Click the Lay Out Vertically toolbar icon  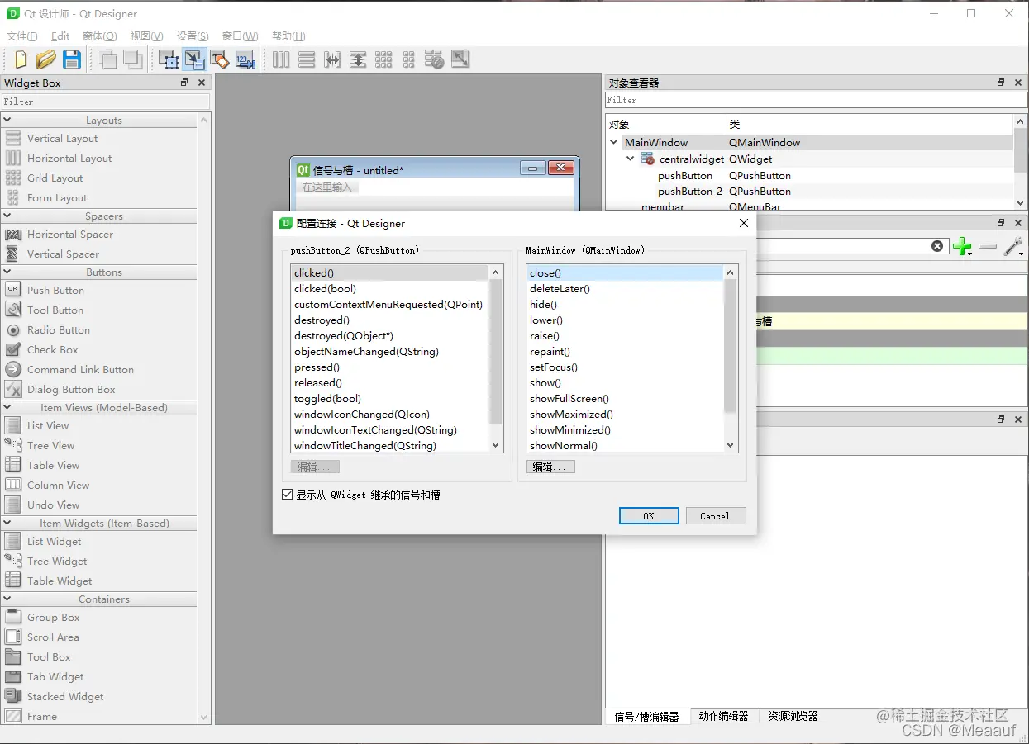(x=307, y=59)
